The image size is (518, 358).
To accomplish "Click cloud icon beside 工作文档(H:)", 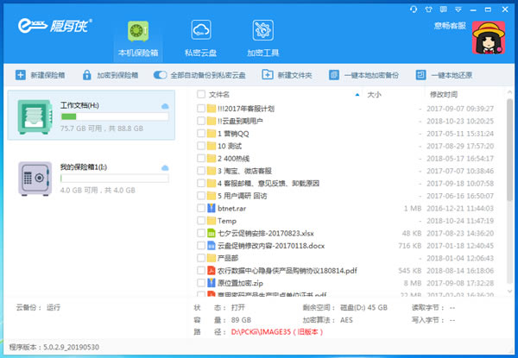I will 164,106.
